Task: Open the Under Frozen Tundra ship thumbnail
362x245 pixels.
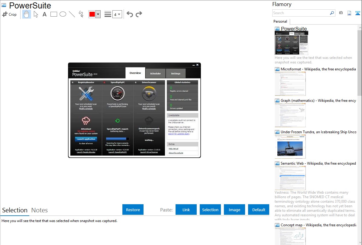Action: 290,147
